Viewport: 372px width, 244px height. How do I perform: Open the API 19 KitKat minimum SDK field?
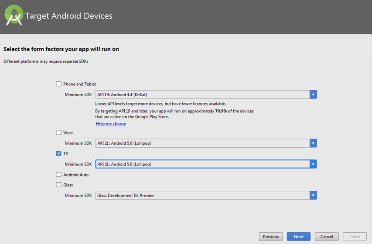[202, 95]
